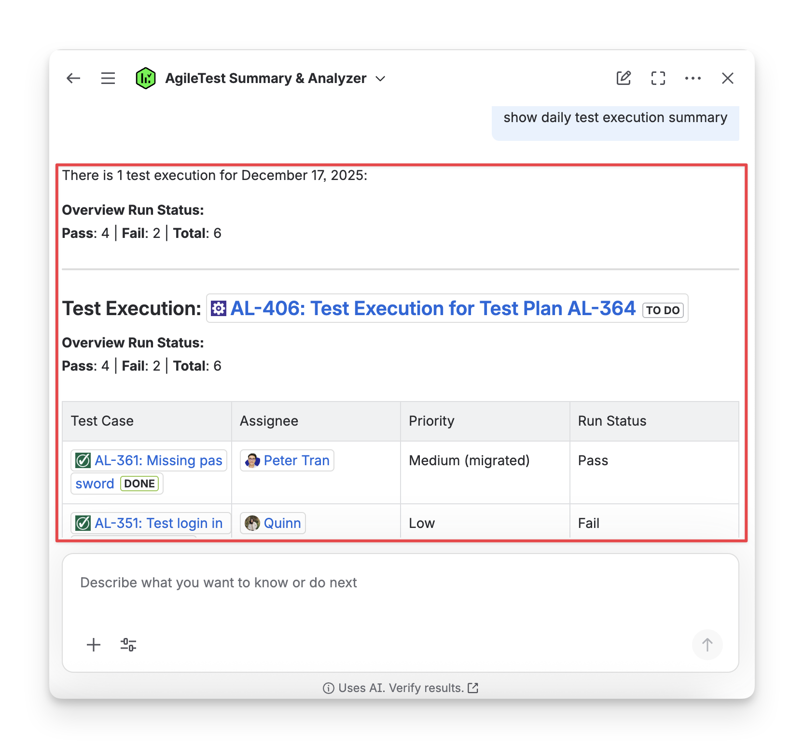Close the chat panel with the X
The width and height of the screenshot is (804, 748).
tap(728, 78)
